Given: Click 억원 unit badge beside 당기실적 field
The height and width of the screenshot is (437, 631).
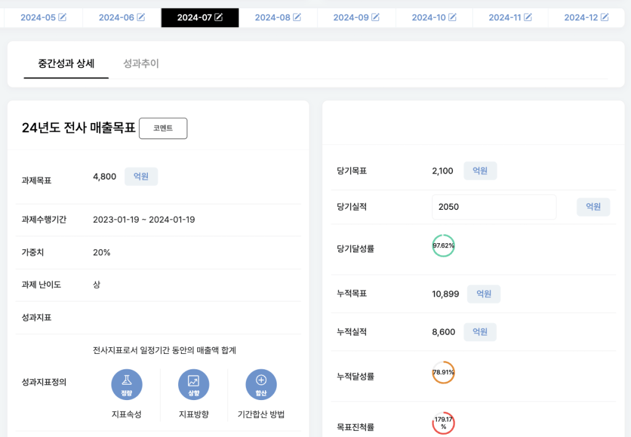Looking at the screenshot, I should point(593,207).
